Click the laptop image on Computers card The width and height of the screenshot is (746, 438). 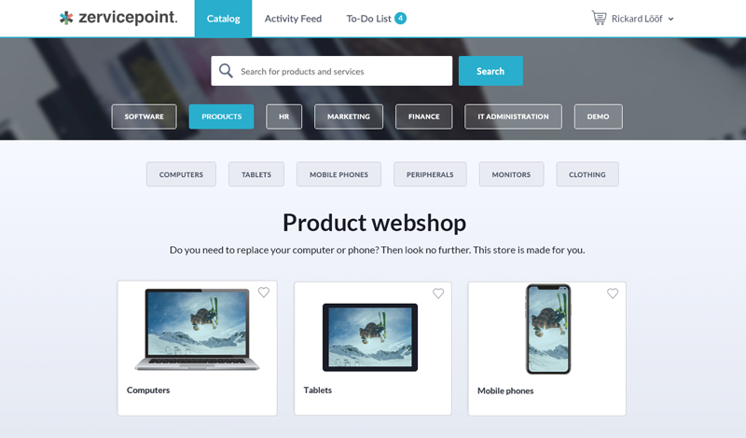(197, 329)
